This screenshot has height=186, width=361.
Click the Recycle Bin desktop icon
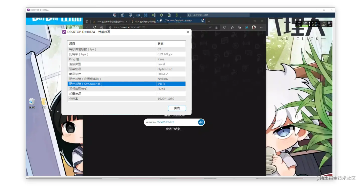[x=32, y=103]
